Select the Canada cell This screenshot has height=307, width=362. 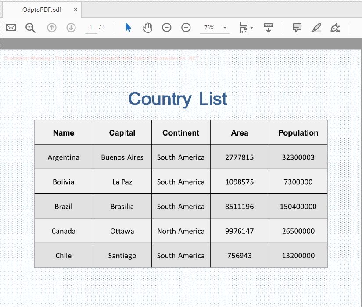pos(64,231)
